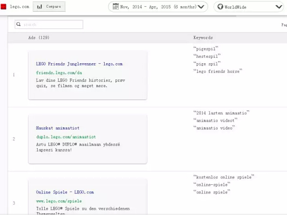This screenshot has height=216, width=287.
Task: Click the "online-spiele" keyword
Action: point(212,184)
